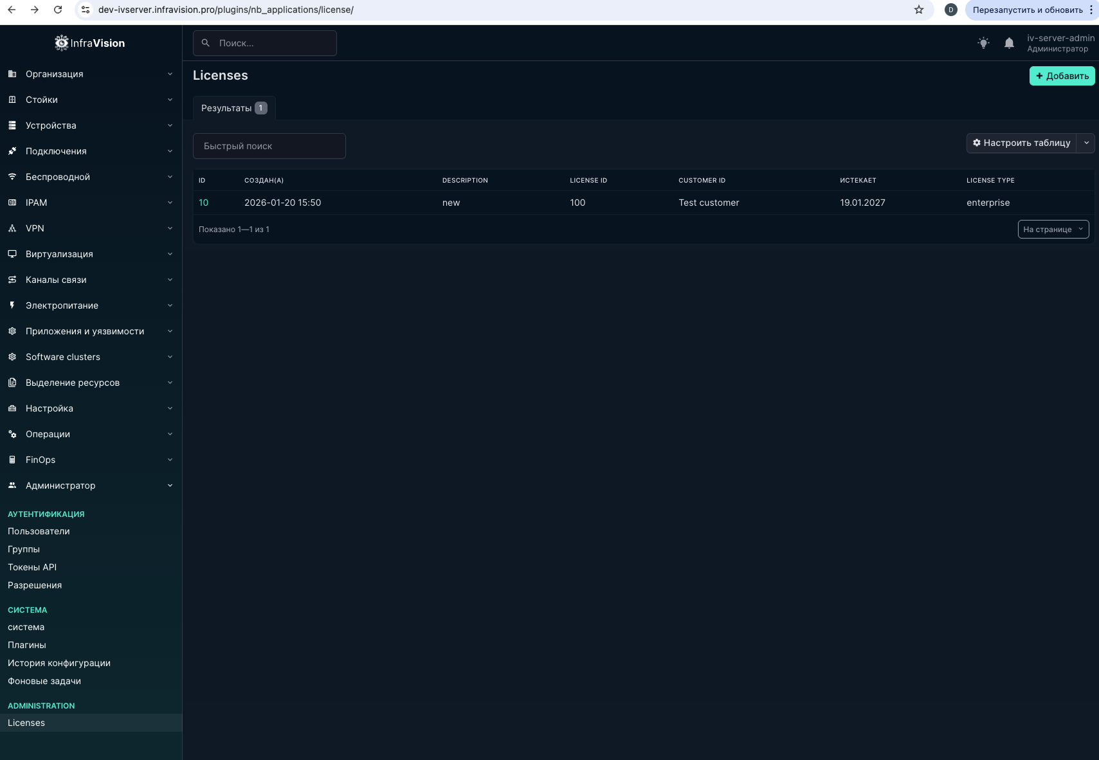Click the Быстрый поиск quick search field
The image size is (1099, 760).
(269, 146)
